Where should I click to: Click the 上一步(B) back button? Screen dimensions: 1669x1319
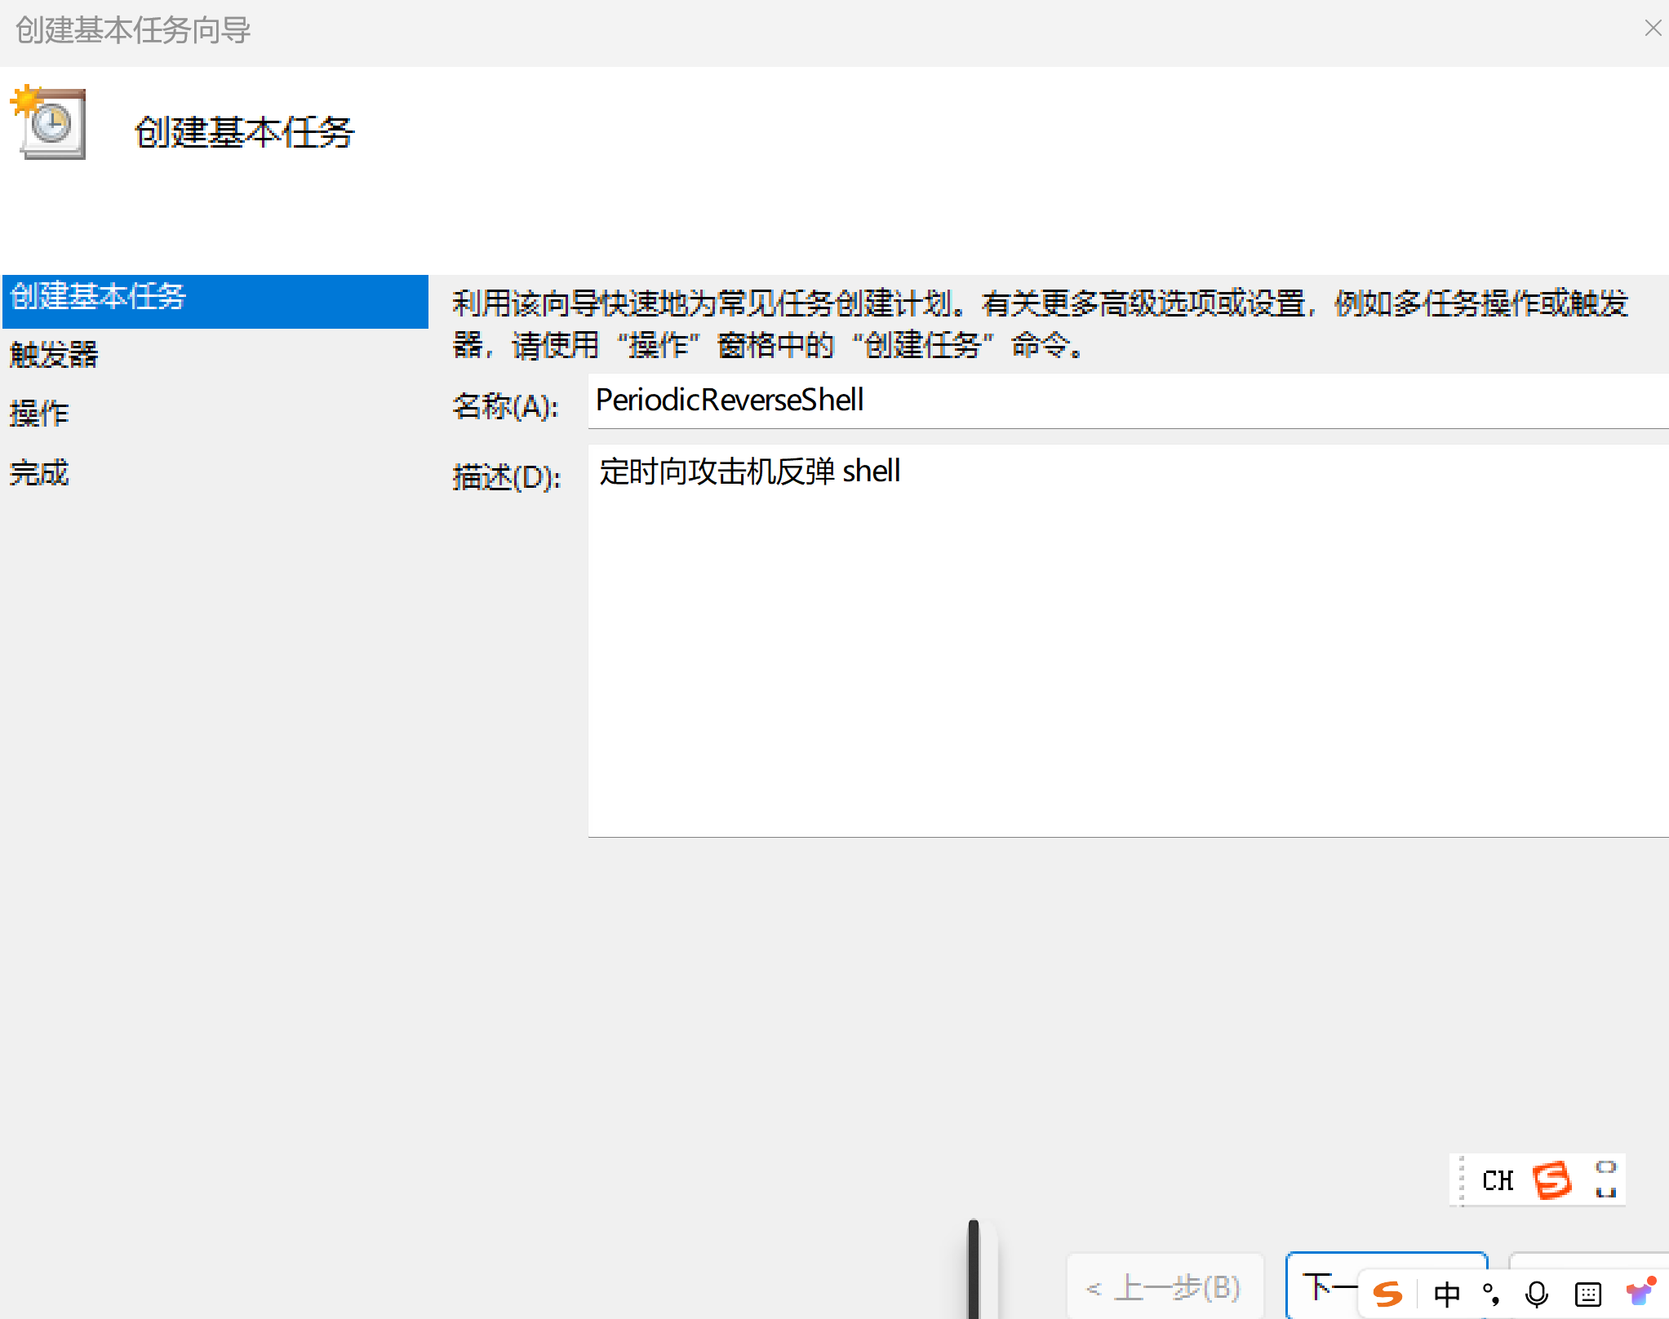point(1165,1287)
